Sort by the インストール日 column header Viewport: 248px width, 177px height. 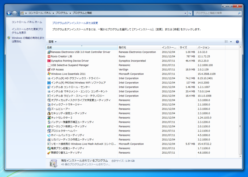coord(169,47)
